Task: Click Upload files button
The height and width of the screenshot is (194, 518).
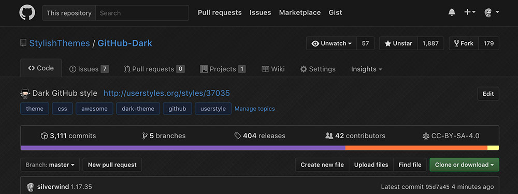Action: (x=371, y=165)
